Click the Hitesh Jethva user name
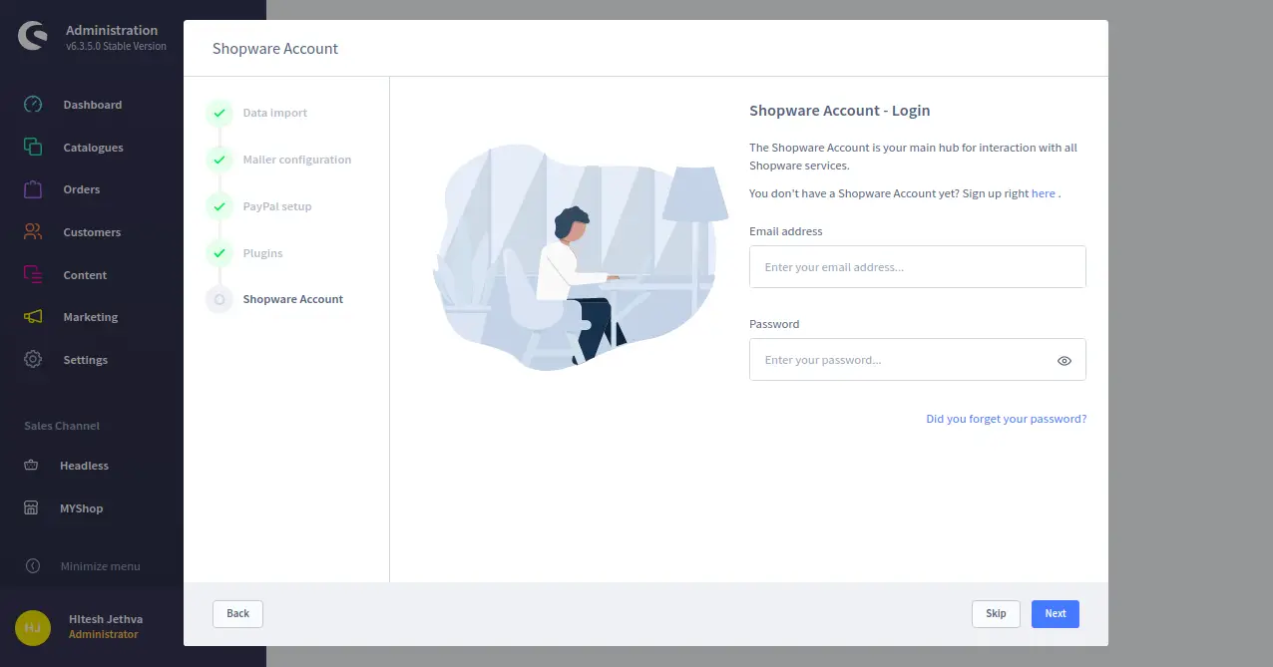The width and height of the screenshot is (1273, 667). point(106,619)
